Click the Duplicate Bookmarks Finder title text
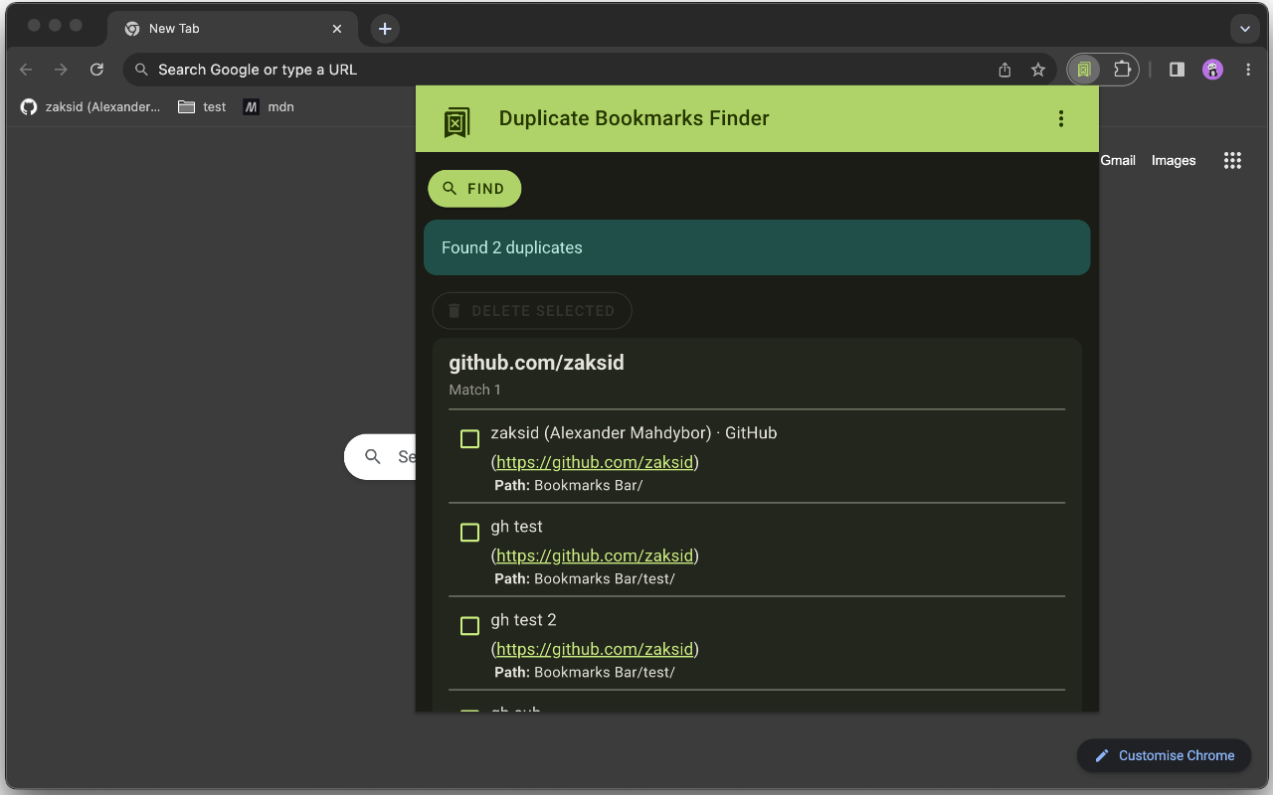Viewport: 1273px width, 795px height. click(x=634, y=118)
